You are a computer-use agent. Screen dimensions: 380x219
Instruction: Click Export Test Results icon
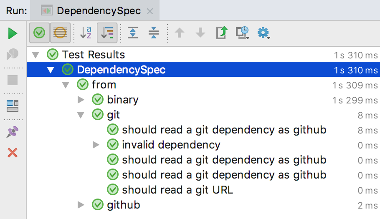click(x=222, y=33)
